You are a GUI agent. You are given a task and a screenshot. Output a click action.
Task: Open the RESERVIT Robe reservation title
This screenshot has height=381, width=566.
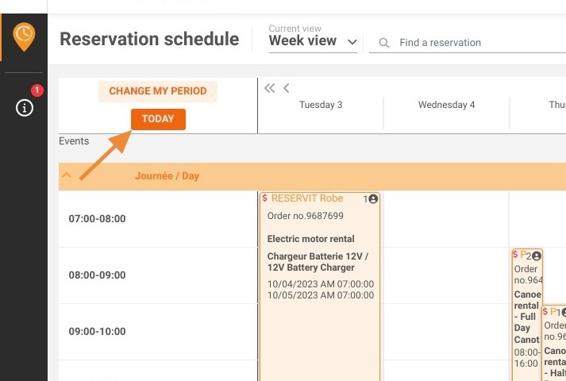[307, 198]
